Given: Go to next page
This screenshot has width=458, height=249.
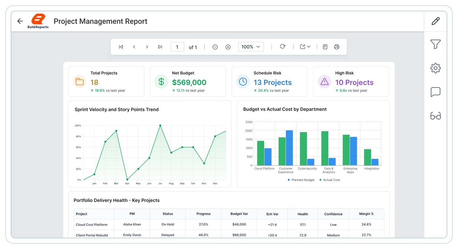Looking at the screenshot, I should (x=147, y=47).
